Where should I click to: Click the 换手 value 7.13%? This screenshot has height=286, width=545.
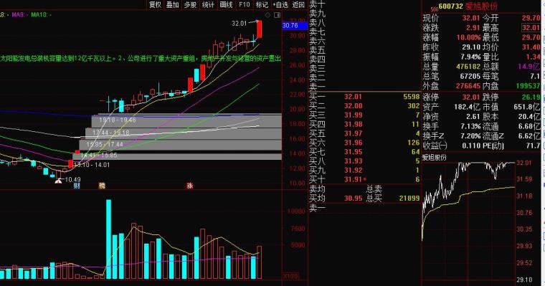tap(470, 126)
